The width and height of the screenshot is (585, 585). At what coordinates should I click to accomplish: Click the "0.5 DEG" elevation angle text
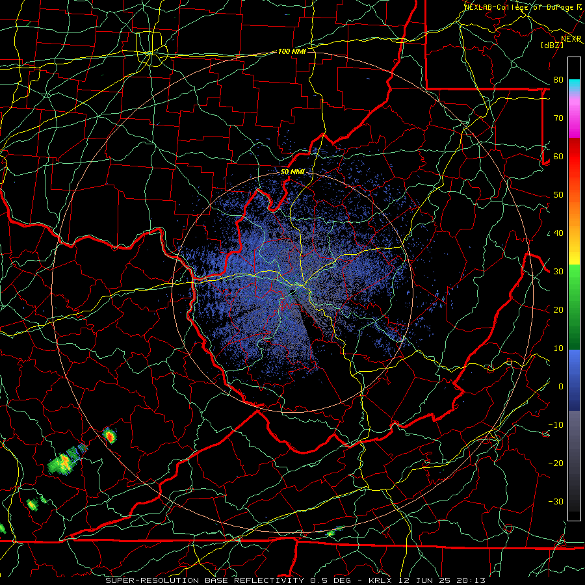[330, 580]
